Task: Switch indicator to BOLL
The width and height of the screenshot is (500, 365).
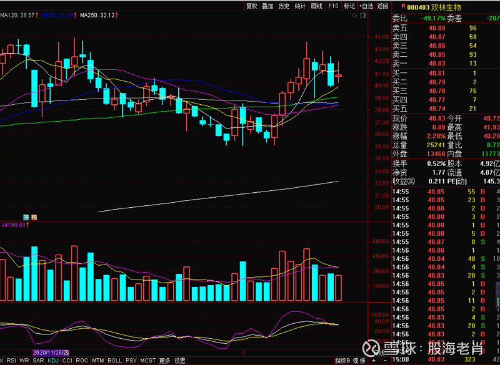Action: tap(115, 361)
